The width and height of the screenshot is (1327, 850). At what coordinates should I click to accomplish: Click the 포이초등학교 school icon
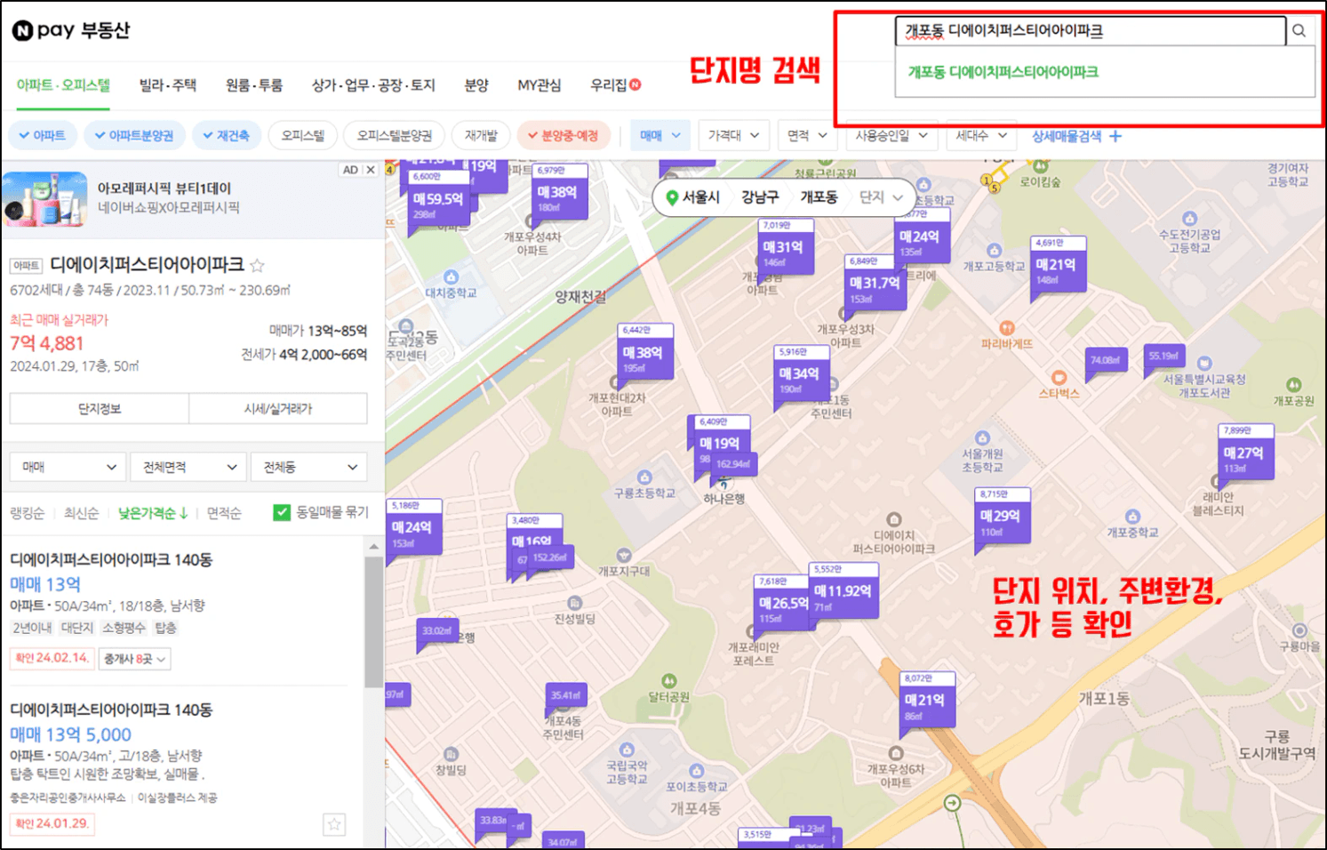697,771
